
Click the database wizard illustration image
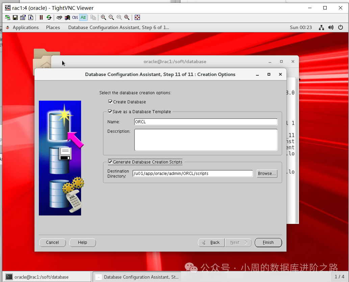60,158
